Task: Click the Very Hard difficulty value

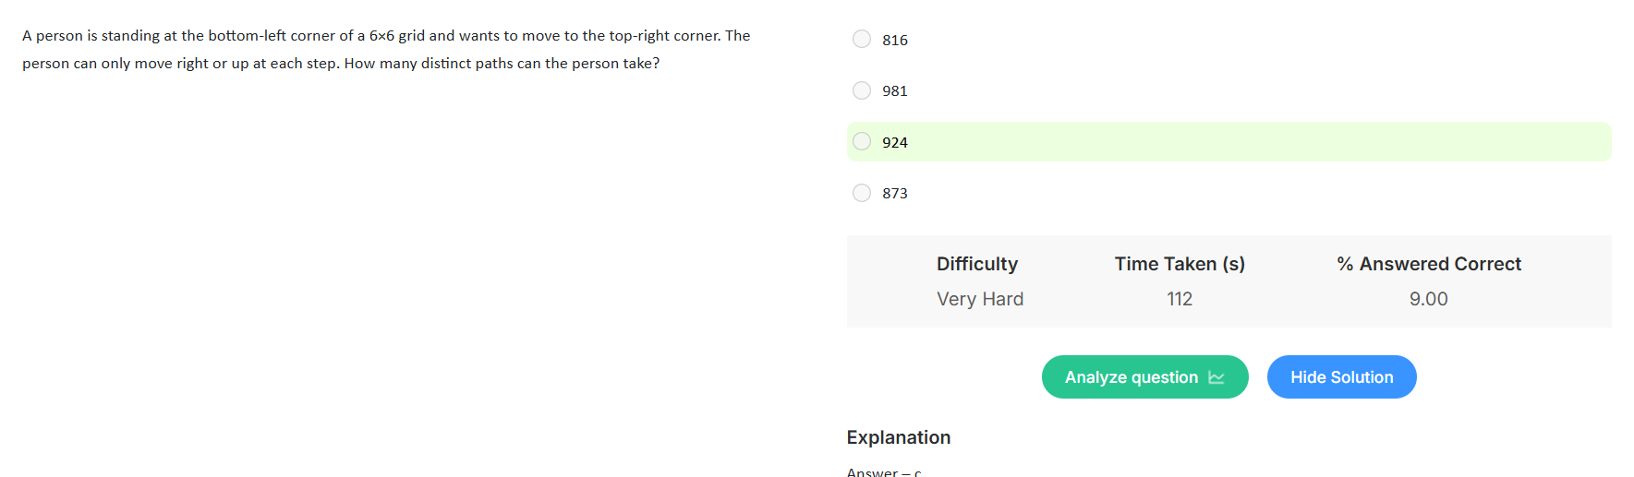Action: pyautogui.click(x=980, y=299)
